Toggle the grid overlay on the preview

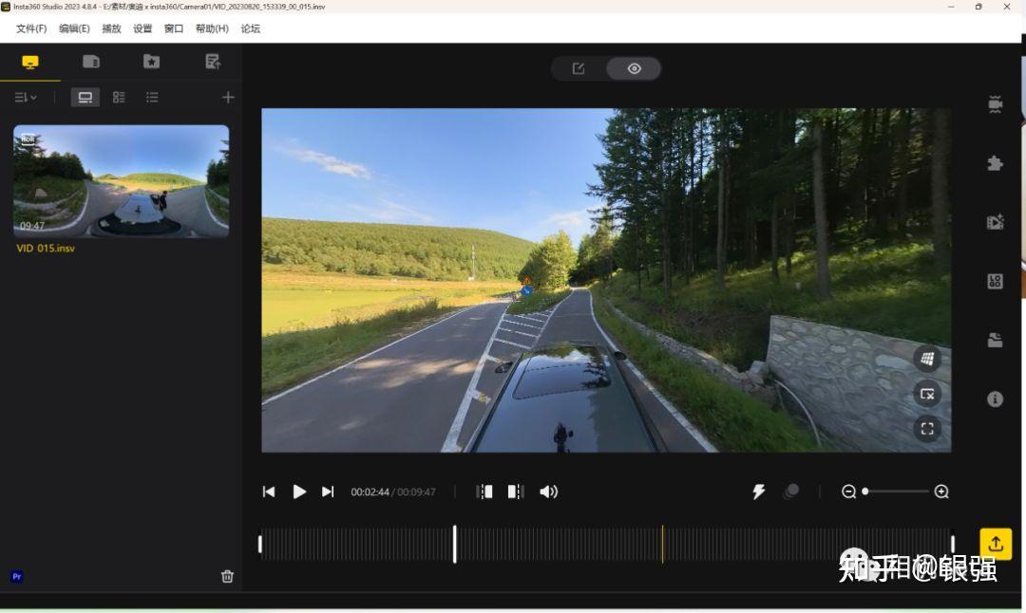click(x=926, y=359)
